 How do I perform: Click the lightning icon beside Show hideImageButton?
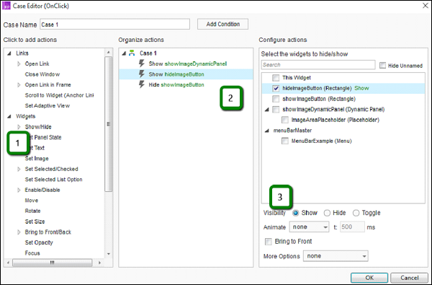point(142,74)
